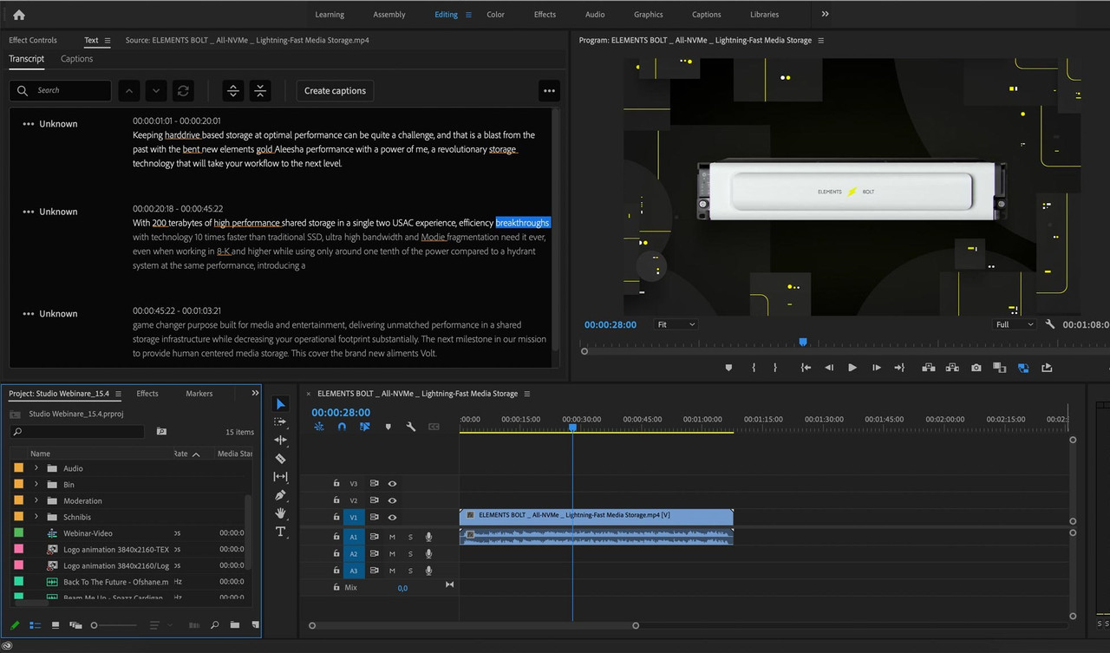Refresh the transcript with re-transcribe icon
The width and height of the screenshot is (1110, 653).
tap(182, 90)
